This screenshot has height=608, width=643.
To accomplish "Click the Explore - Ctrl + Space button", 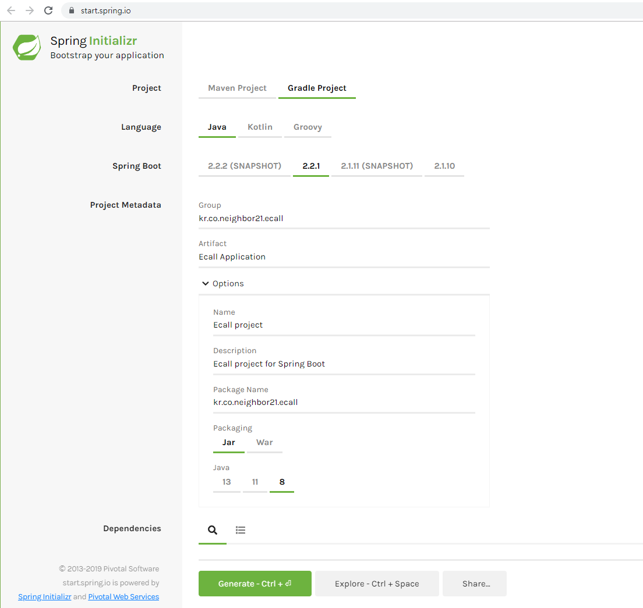I will point(377,584).
